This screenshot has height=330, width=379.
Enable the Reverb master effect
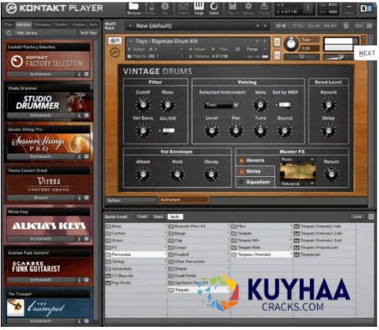point(241,160)
